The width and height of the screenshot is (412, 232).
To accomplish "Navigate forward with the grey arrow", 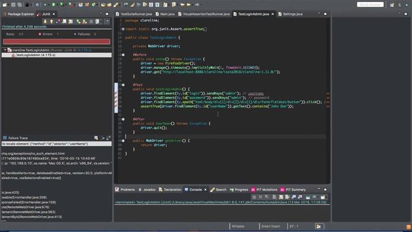I will (x=197, y=5).
